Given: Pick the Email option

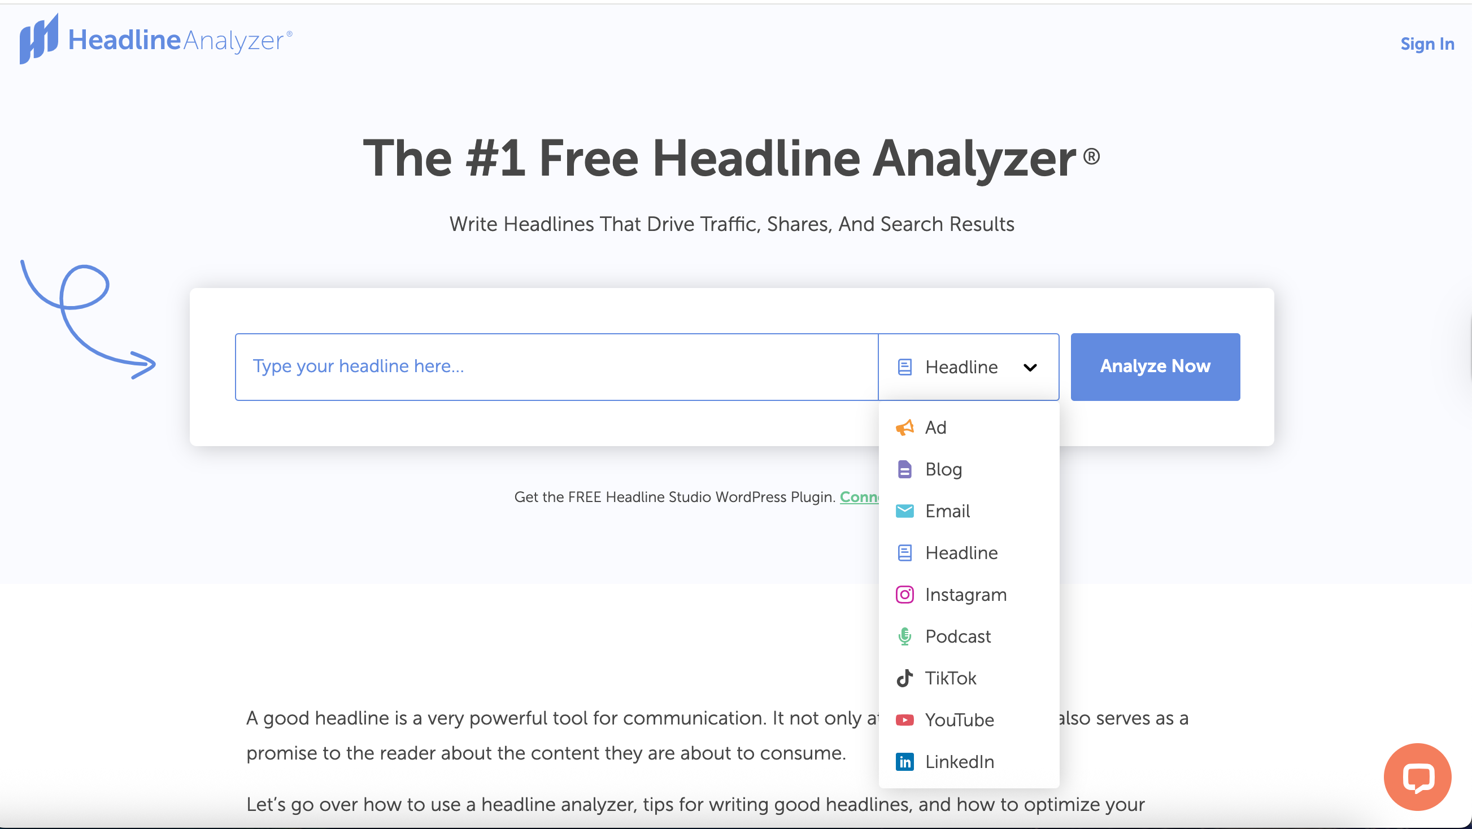Looking at the screenshot, I should (x=969, y=511).
